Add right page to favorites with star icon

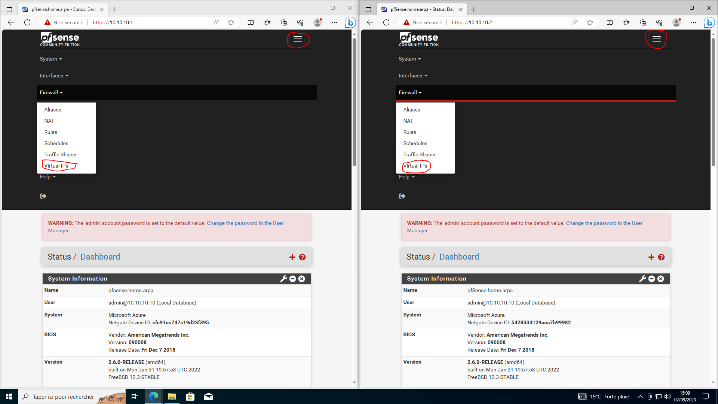[590, 22]
